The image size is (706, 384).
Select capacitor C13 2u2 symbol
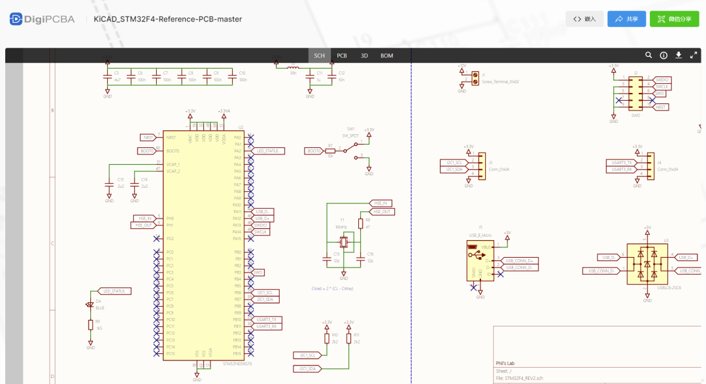109,184
